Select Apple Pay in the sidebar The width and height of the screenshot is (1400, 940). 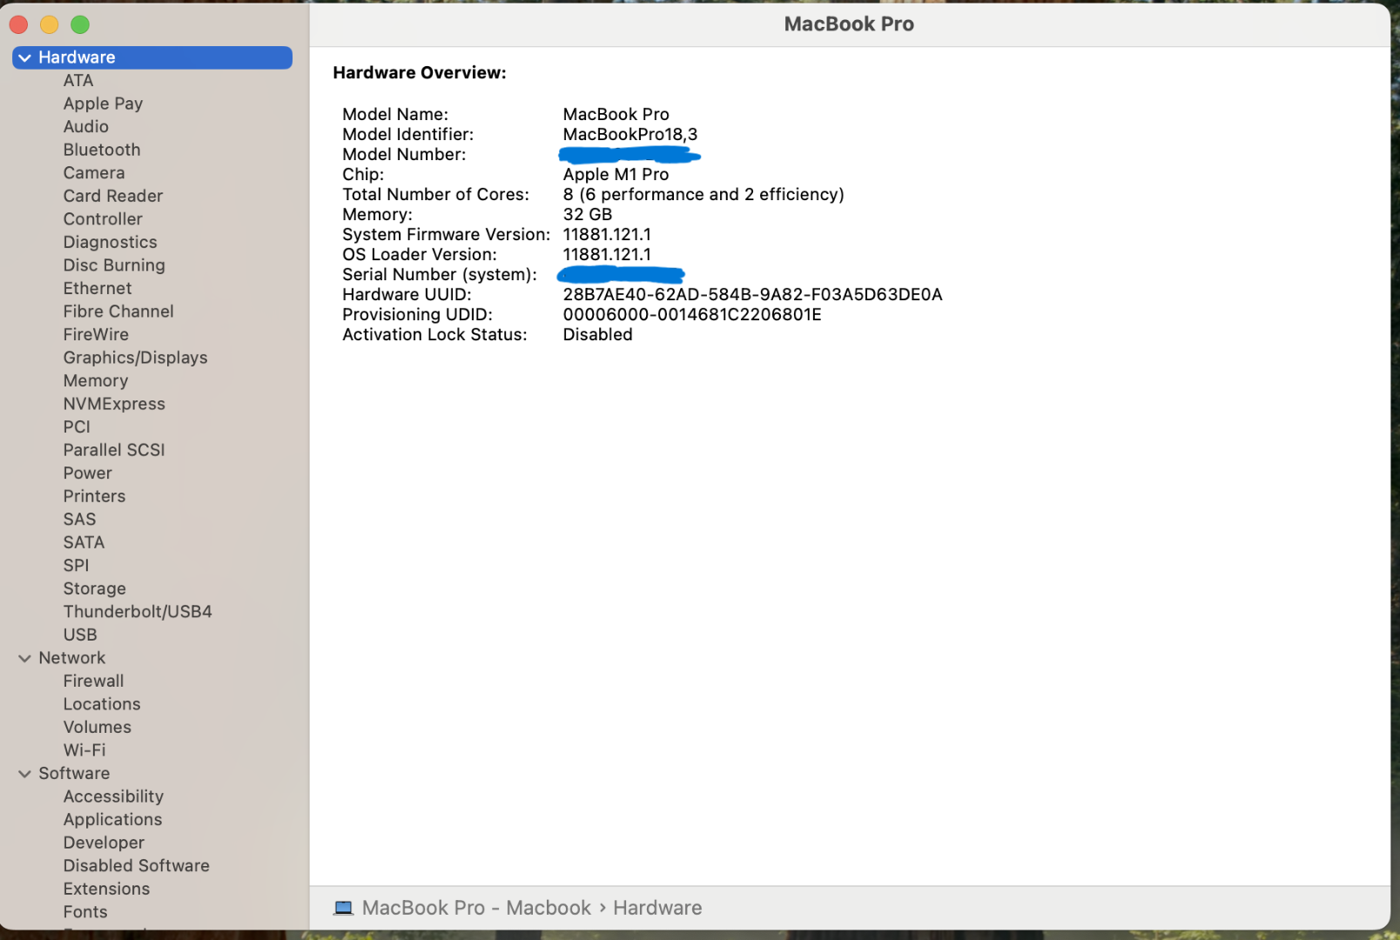103,104
